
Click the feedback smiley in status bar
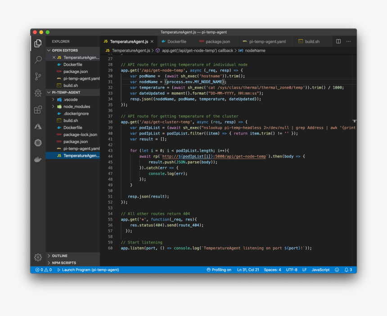coord(337,270)
